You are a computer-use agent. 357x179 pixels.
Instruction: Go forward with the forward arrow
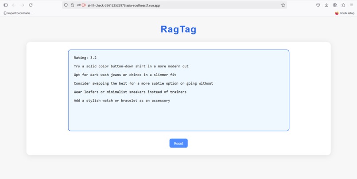pyautogui.click(x=22, y=5)
